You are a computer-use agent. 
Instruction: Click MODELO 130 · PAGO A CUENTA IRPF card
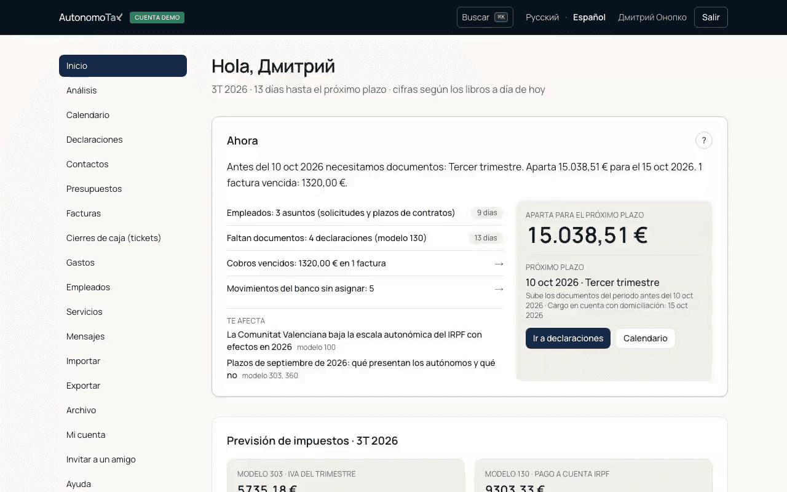(x=593, y=475)
